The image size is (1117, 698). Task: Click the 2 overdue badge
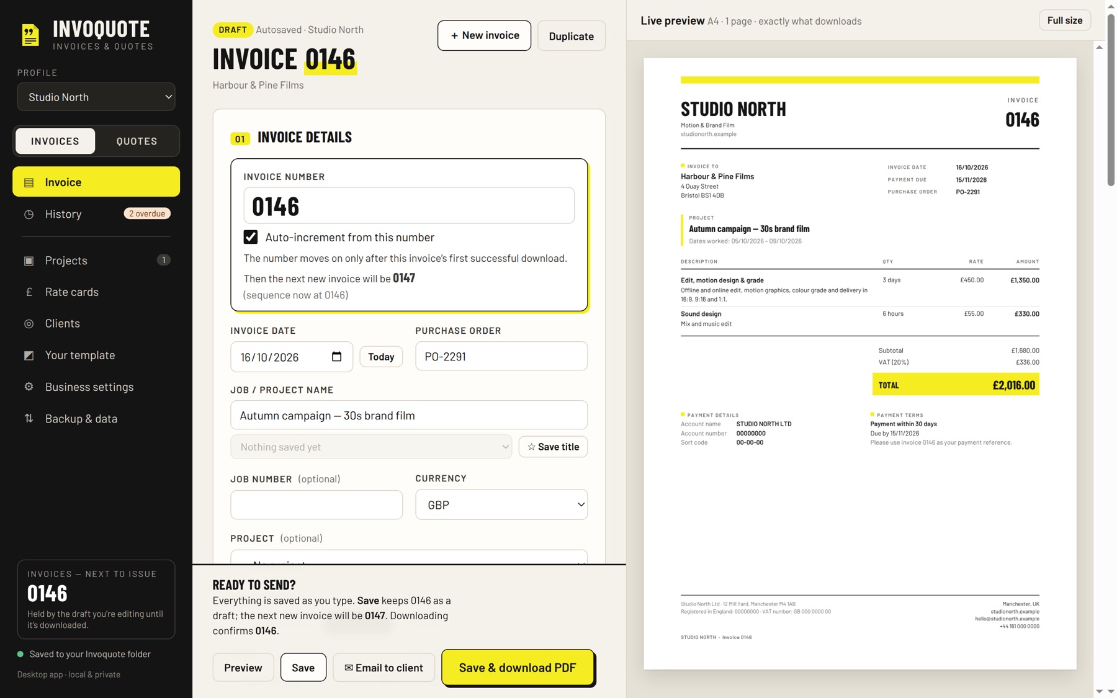tap(147, 213)
